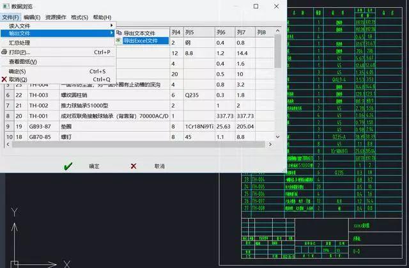The width and height of the screenshot is (409, 268).
Task: Click the printer icon beside 打印
Action: (x=4, y=52)
